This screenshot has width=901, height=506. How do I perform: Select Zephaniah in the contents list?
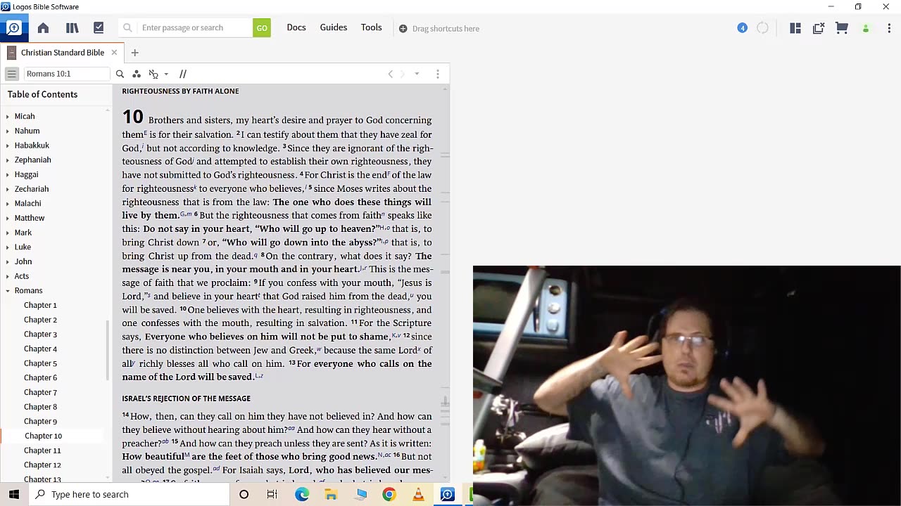click(32, 160)
